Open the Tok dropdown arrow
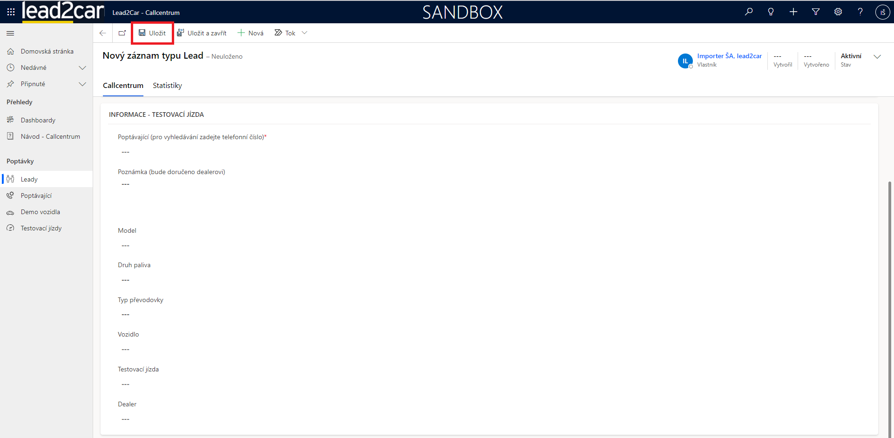Viewport: 894px width, 438px height. [305, 33]
